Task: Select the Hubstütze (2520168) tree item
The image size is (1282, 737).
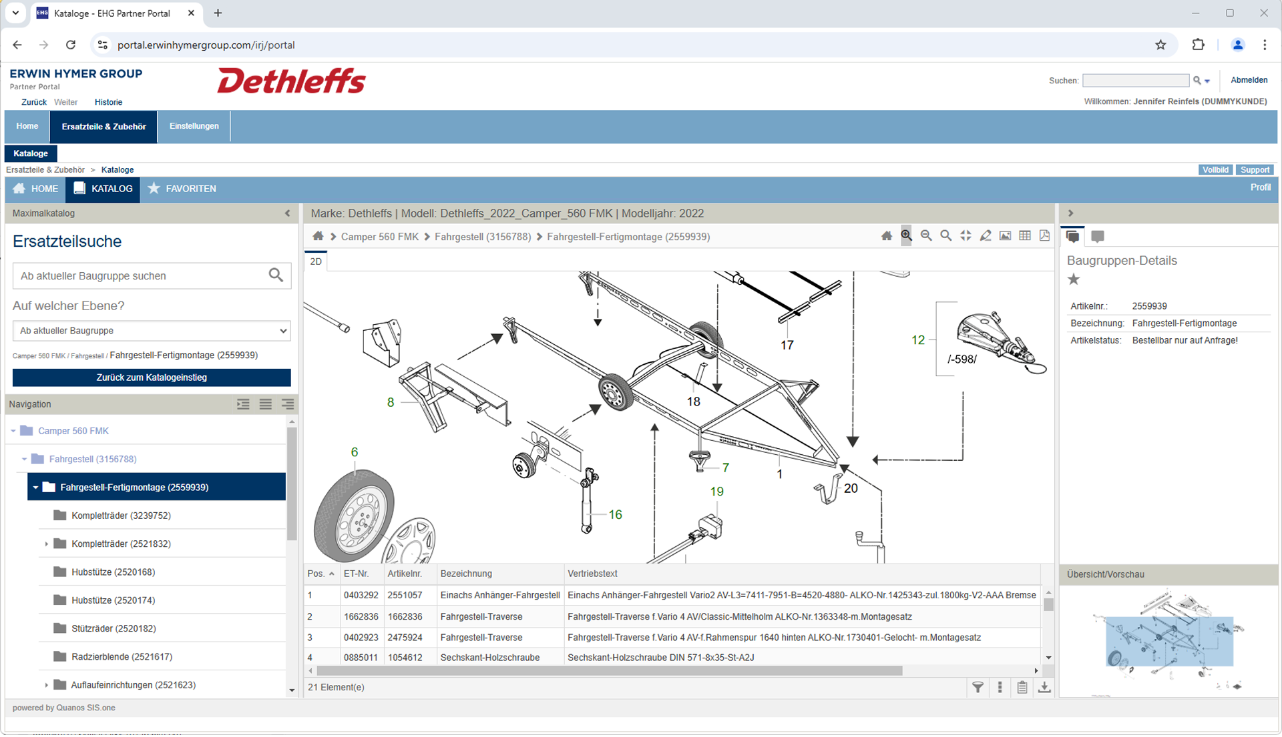Action: (x=113, y=572)
